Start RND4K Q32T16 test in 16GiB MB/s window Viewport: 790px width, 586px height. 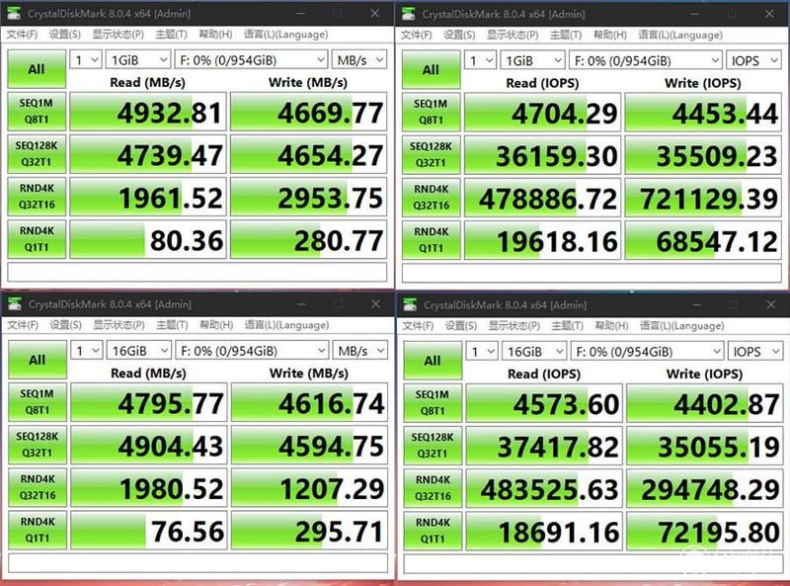coord(38,487)
